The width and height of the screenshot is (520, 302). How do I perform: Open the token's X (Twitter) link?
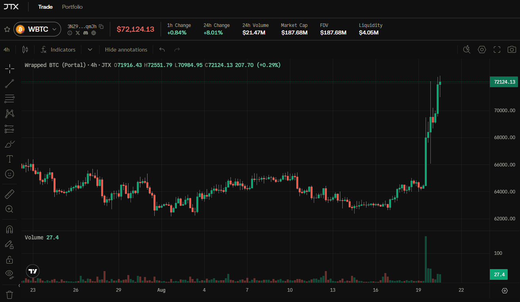click(x=78, y=33)
